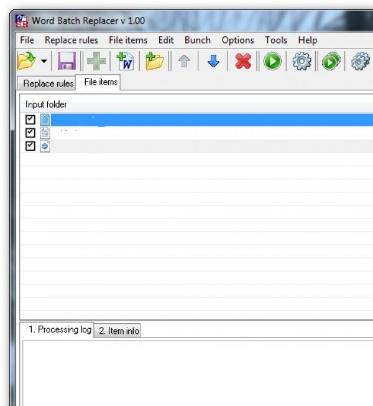The height and width of the screenshot is (406, 373).
Task: Switch to the Item info tab
Action: (117, 331)
